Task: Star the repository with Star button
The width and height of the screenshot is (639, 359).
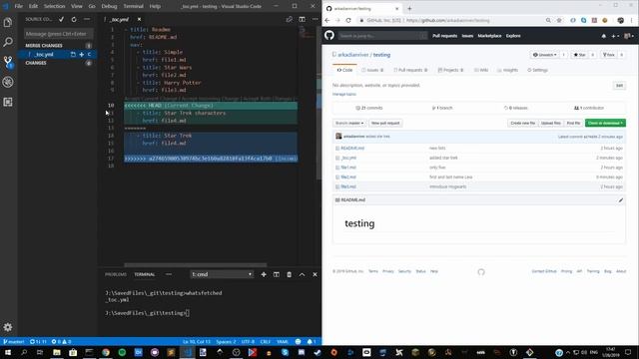Action: click(x=579, y=55)
